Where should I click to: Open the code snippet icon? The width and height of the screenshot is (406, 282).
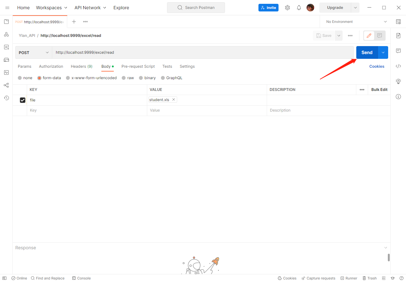click(398, 66)
